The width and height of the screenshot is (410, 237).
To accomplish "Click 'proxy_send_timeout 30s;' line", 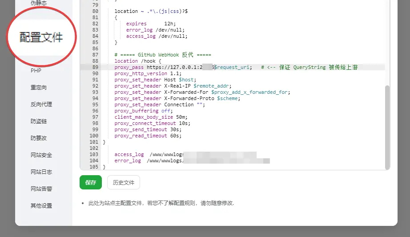I will point(148,129).
